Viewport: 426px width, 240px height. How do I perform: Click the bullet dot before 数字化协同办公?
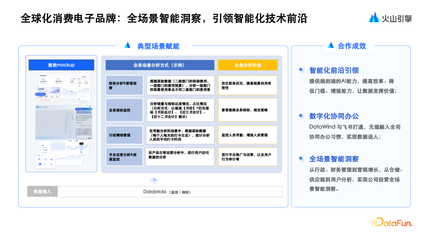tap(301, 116)
